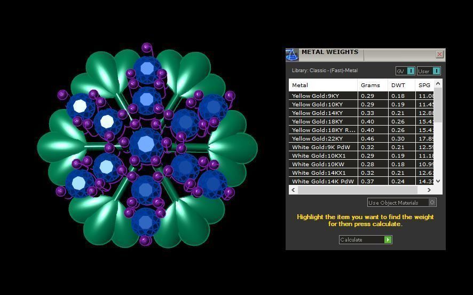Sort by the DWT column header

click(401, 85)
